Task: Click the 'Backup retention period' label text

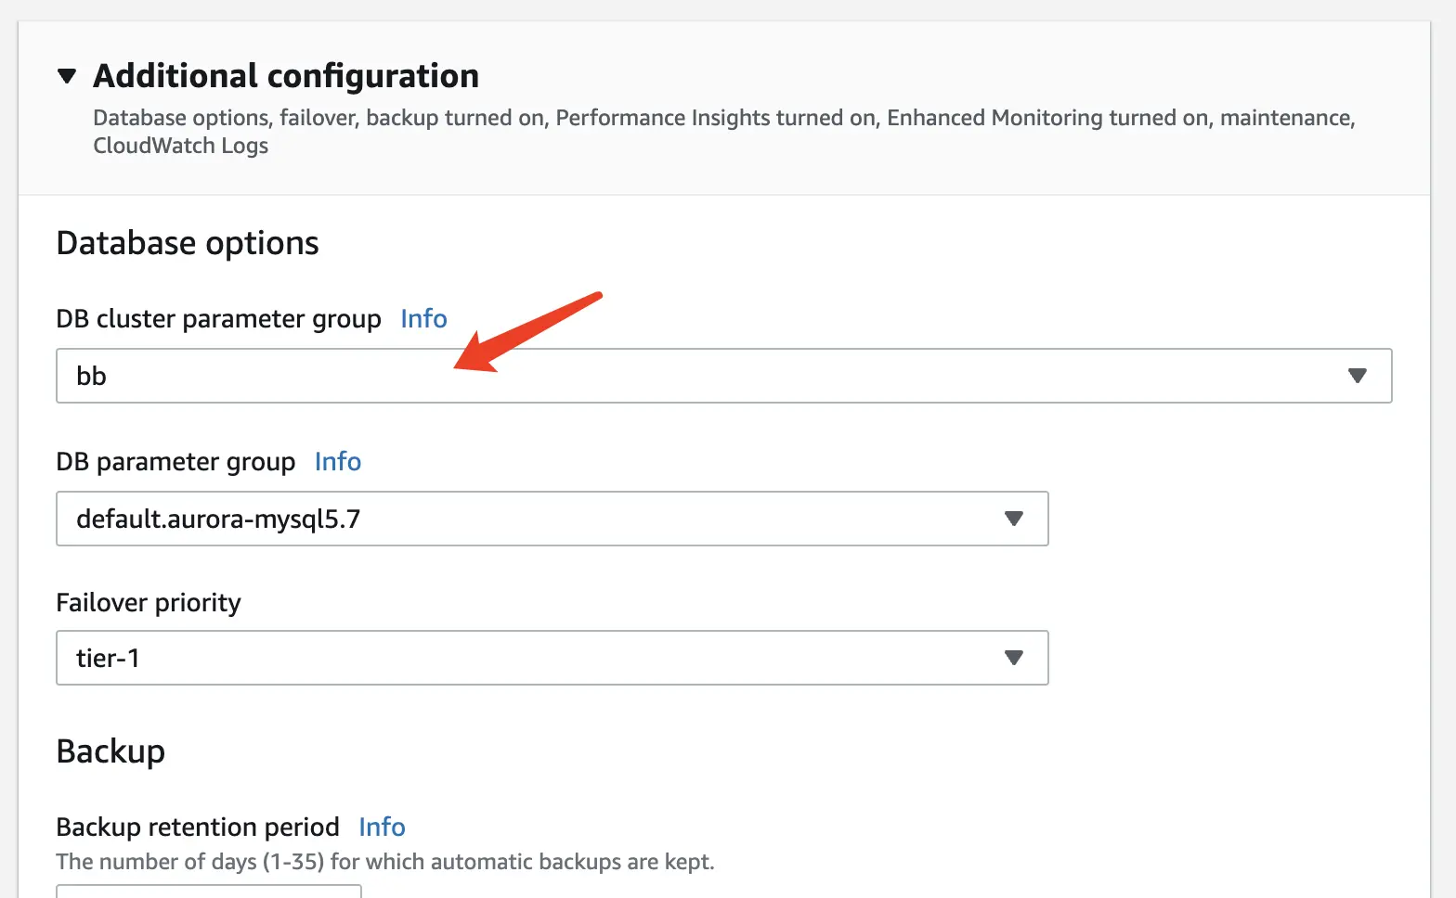Action: [198, 827]
